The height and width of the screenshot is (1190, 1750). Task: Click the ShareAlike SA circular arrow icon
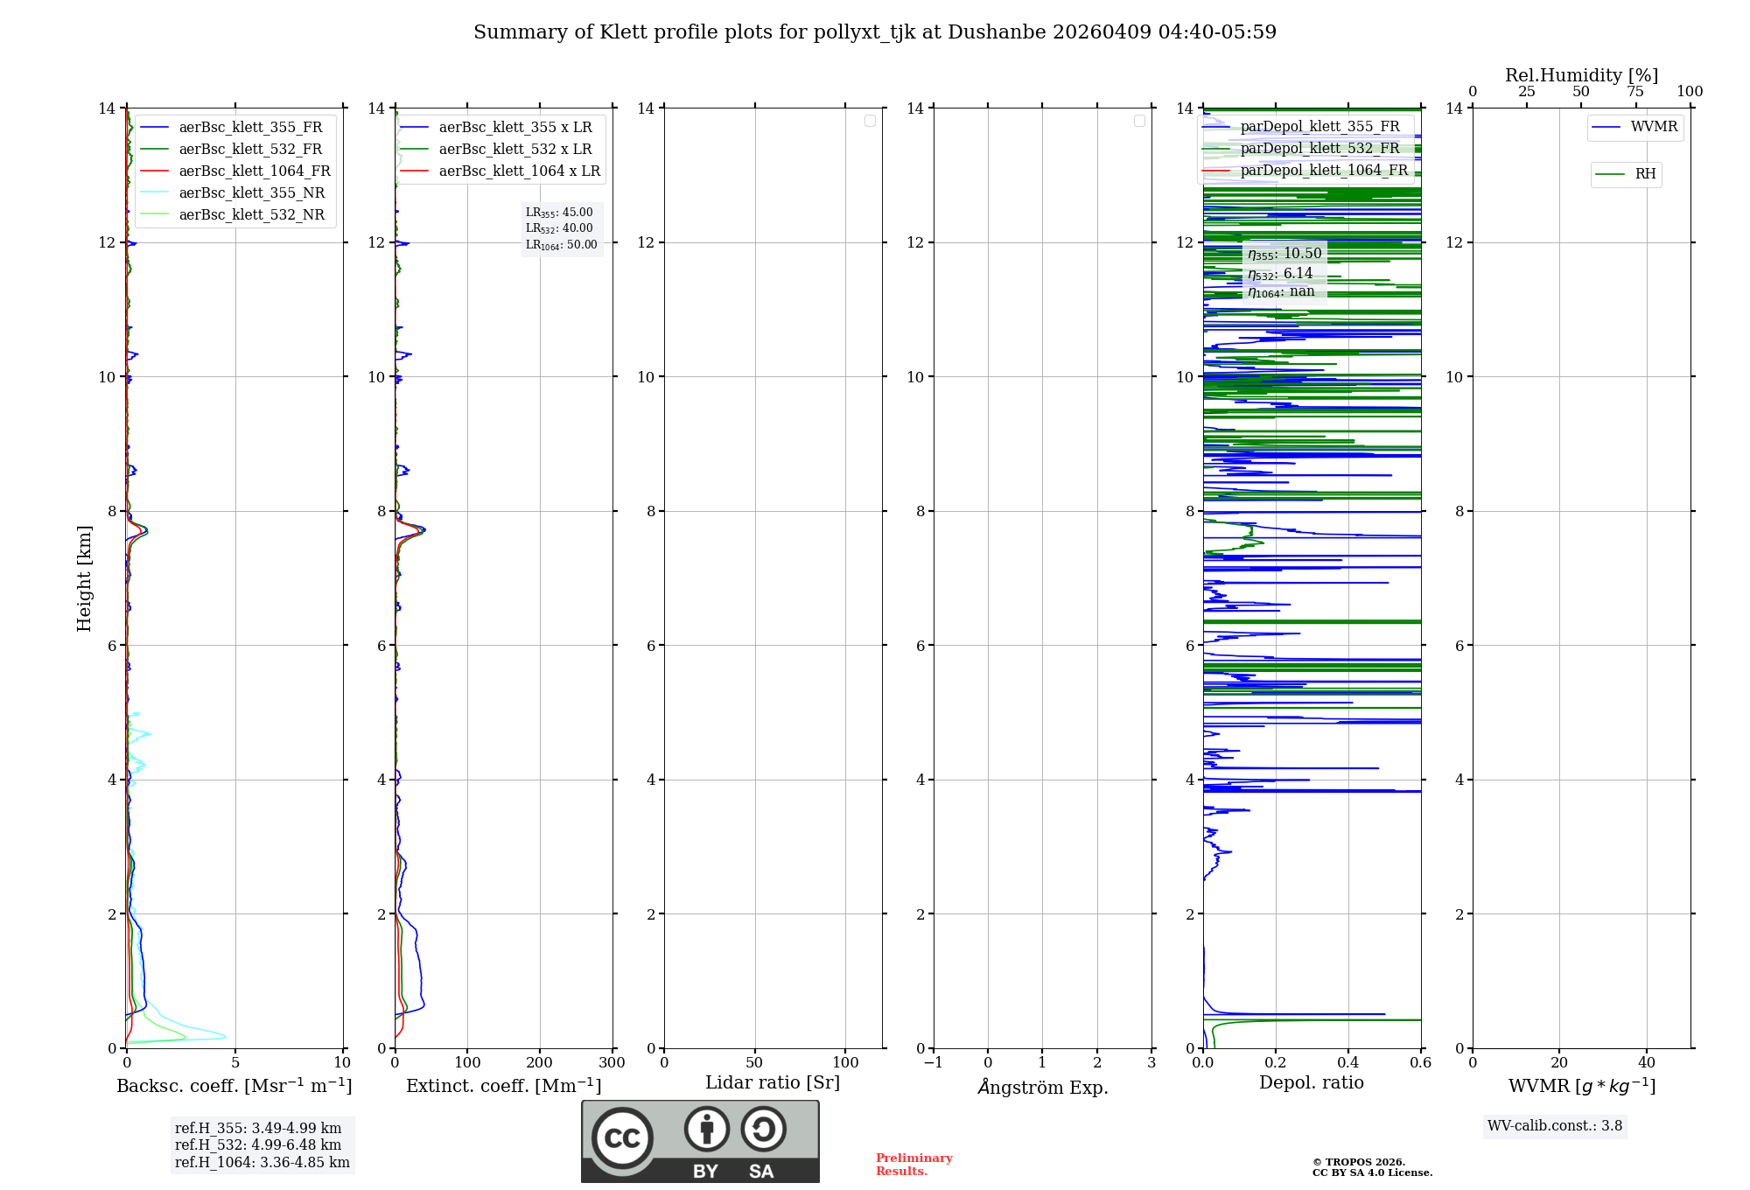coord(763,1129)
